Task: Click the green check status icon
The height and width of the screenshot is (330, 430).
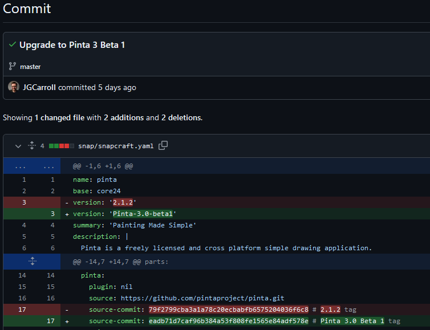Action: pos(12,45)
